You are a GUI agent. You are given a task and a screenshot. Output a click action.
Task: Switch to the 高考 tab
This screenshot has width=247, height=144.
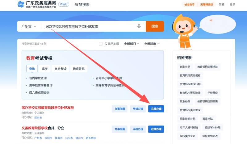click(x=45, y=69)
